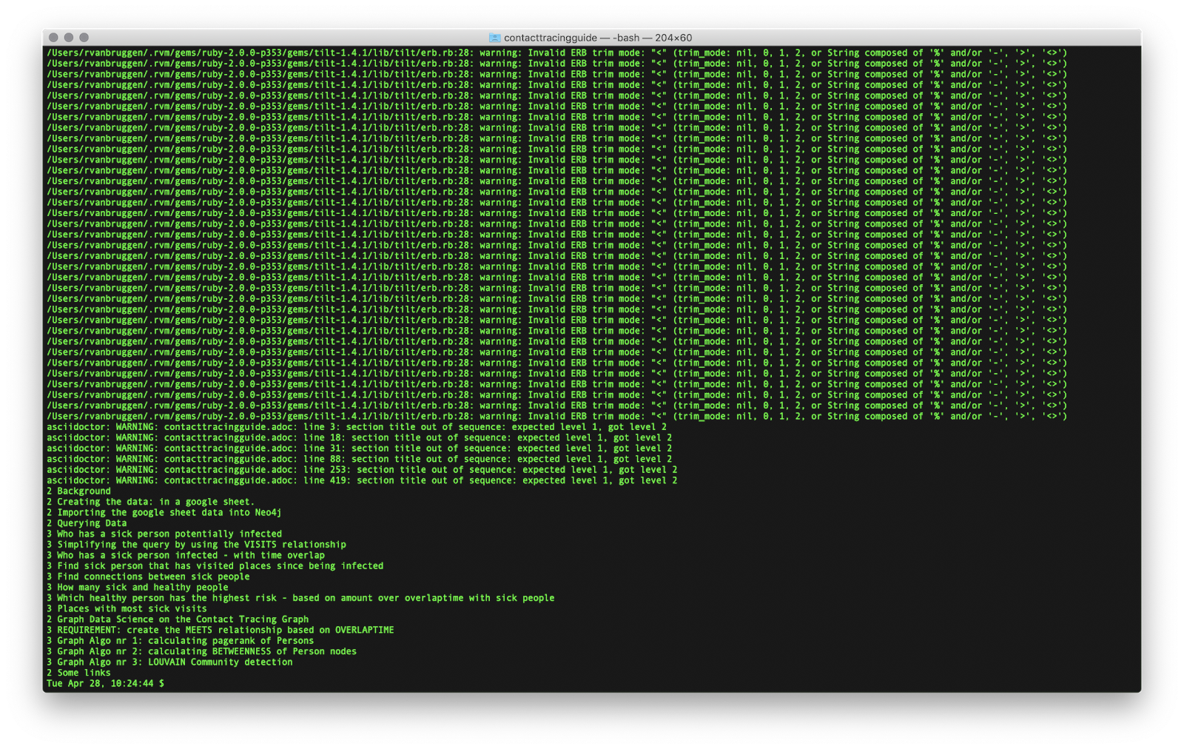
Task: Click 'Graph Algo nr 3: LOUVAIN Community detection'
Action: pos(175,662)
